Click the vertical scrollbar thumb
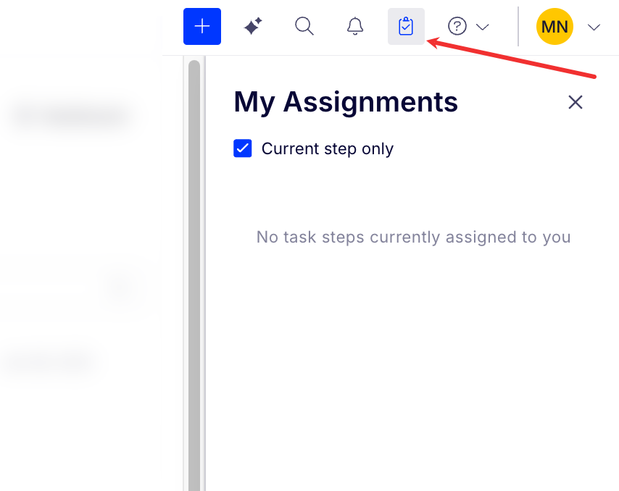The height and width of the screenshot is (491, 619). pos(194,275)
